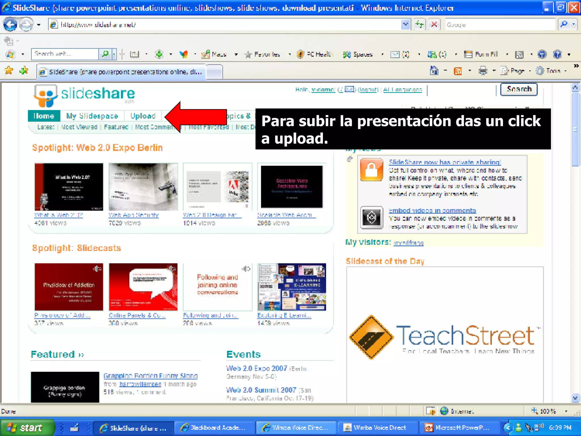Open the Favorites toolbar item

coord(262,54)
